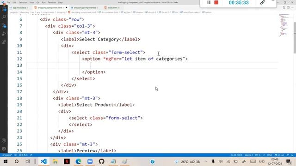This screenshot has height=166, width=296.
Task: Click the line and column indicator
Action: point(236,155)
